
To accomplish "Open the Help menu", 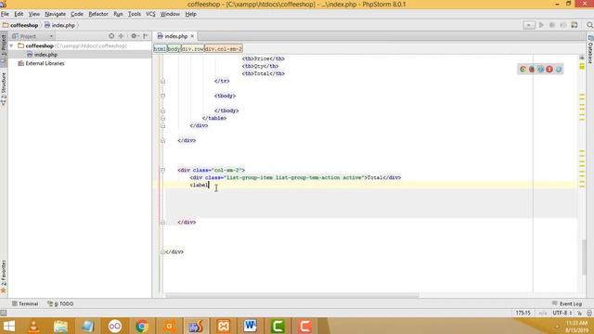I will click(x=191, y=14).
